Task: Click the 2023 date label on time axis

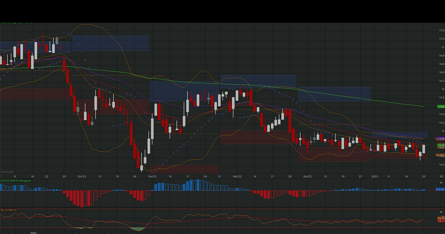Action: pos(375,177)
